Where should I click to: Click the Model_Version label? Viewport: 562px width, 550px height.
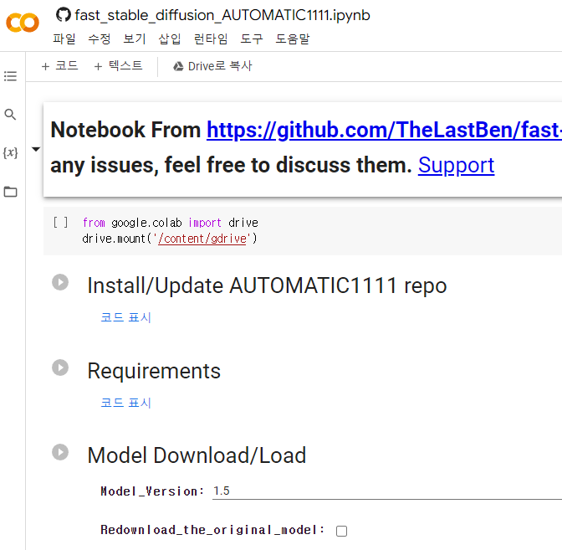click(x=152, y=491)
